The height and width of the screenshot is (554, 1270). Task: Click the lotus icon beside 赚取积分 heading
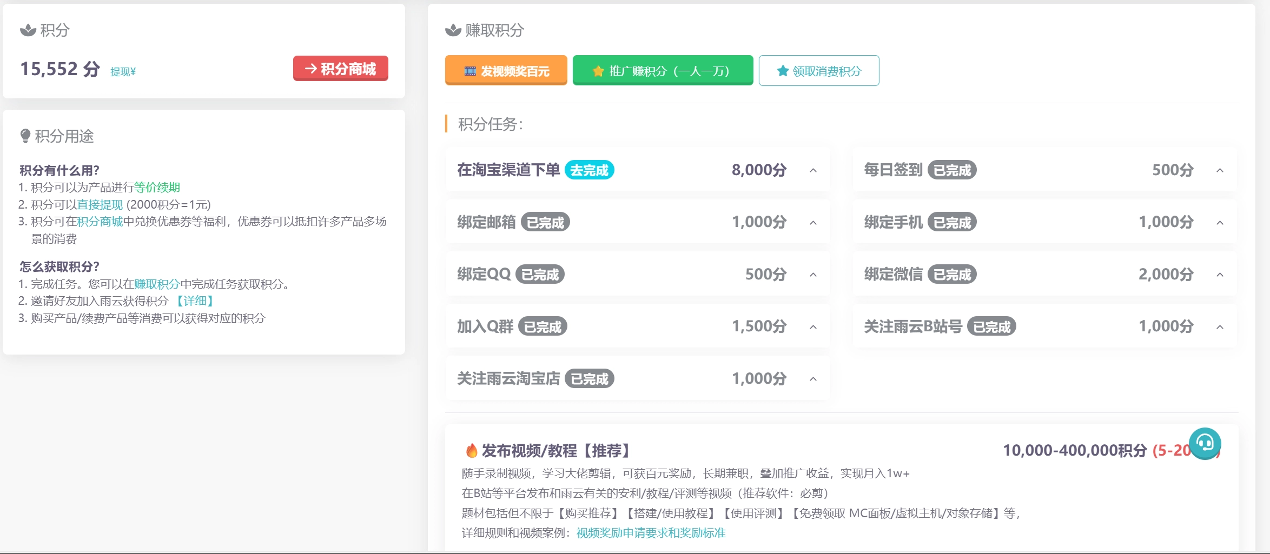tap(453, 30)
